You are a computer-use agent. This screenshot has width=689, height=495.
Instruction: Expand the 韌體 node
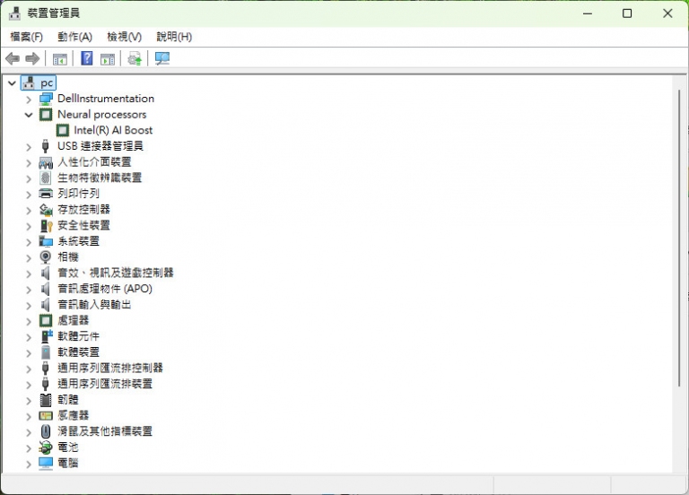pos(29,401)
